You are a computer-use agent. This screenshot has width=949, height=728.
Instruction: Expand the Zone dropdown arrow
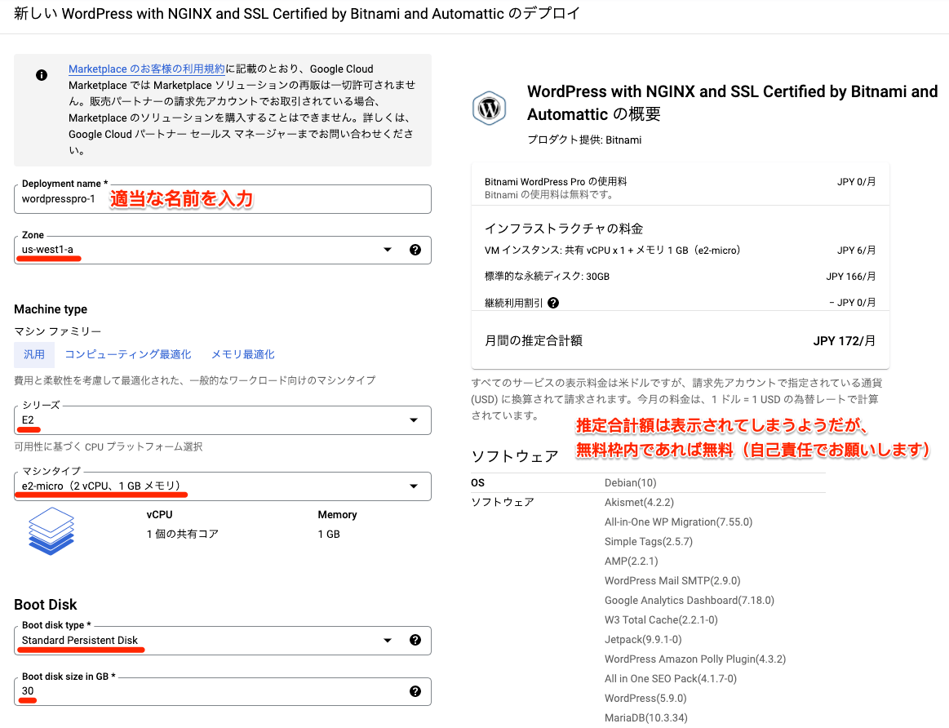pyautogui.click(x=388, y=250)
